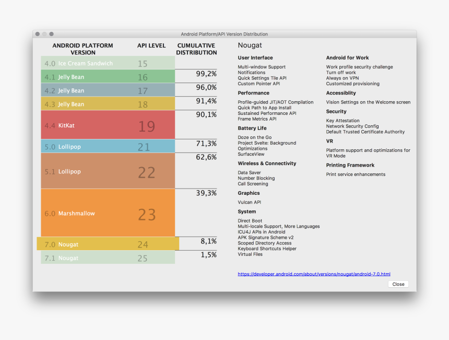Screen dimensions: 449x340
Task: Click Print service enhancements text
Action: [356, 174]
